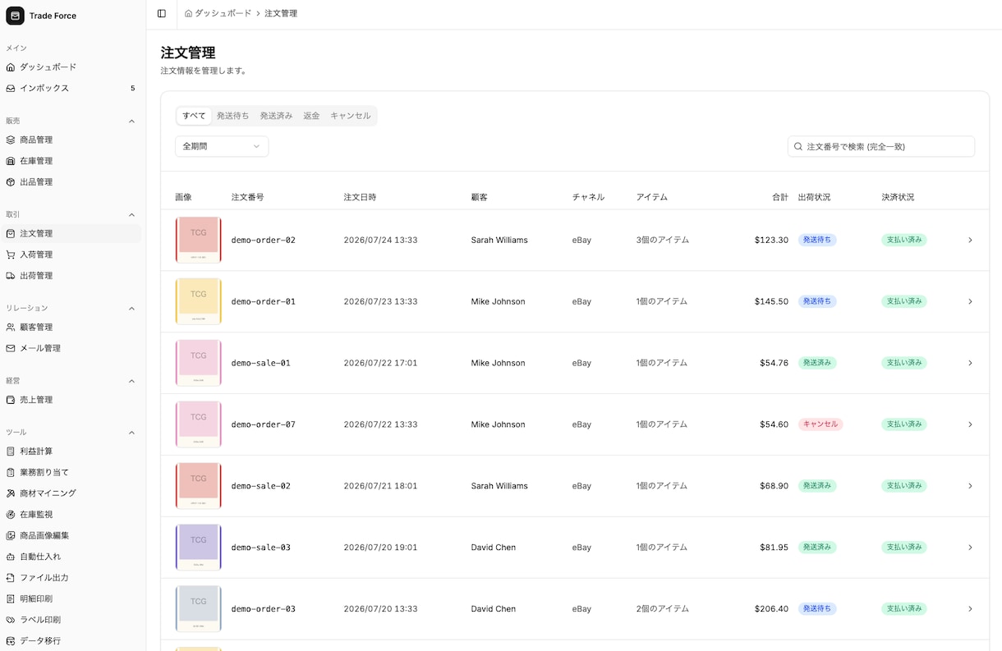Open ファイル出力 tool

click(x=72, y=578)
